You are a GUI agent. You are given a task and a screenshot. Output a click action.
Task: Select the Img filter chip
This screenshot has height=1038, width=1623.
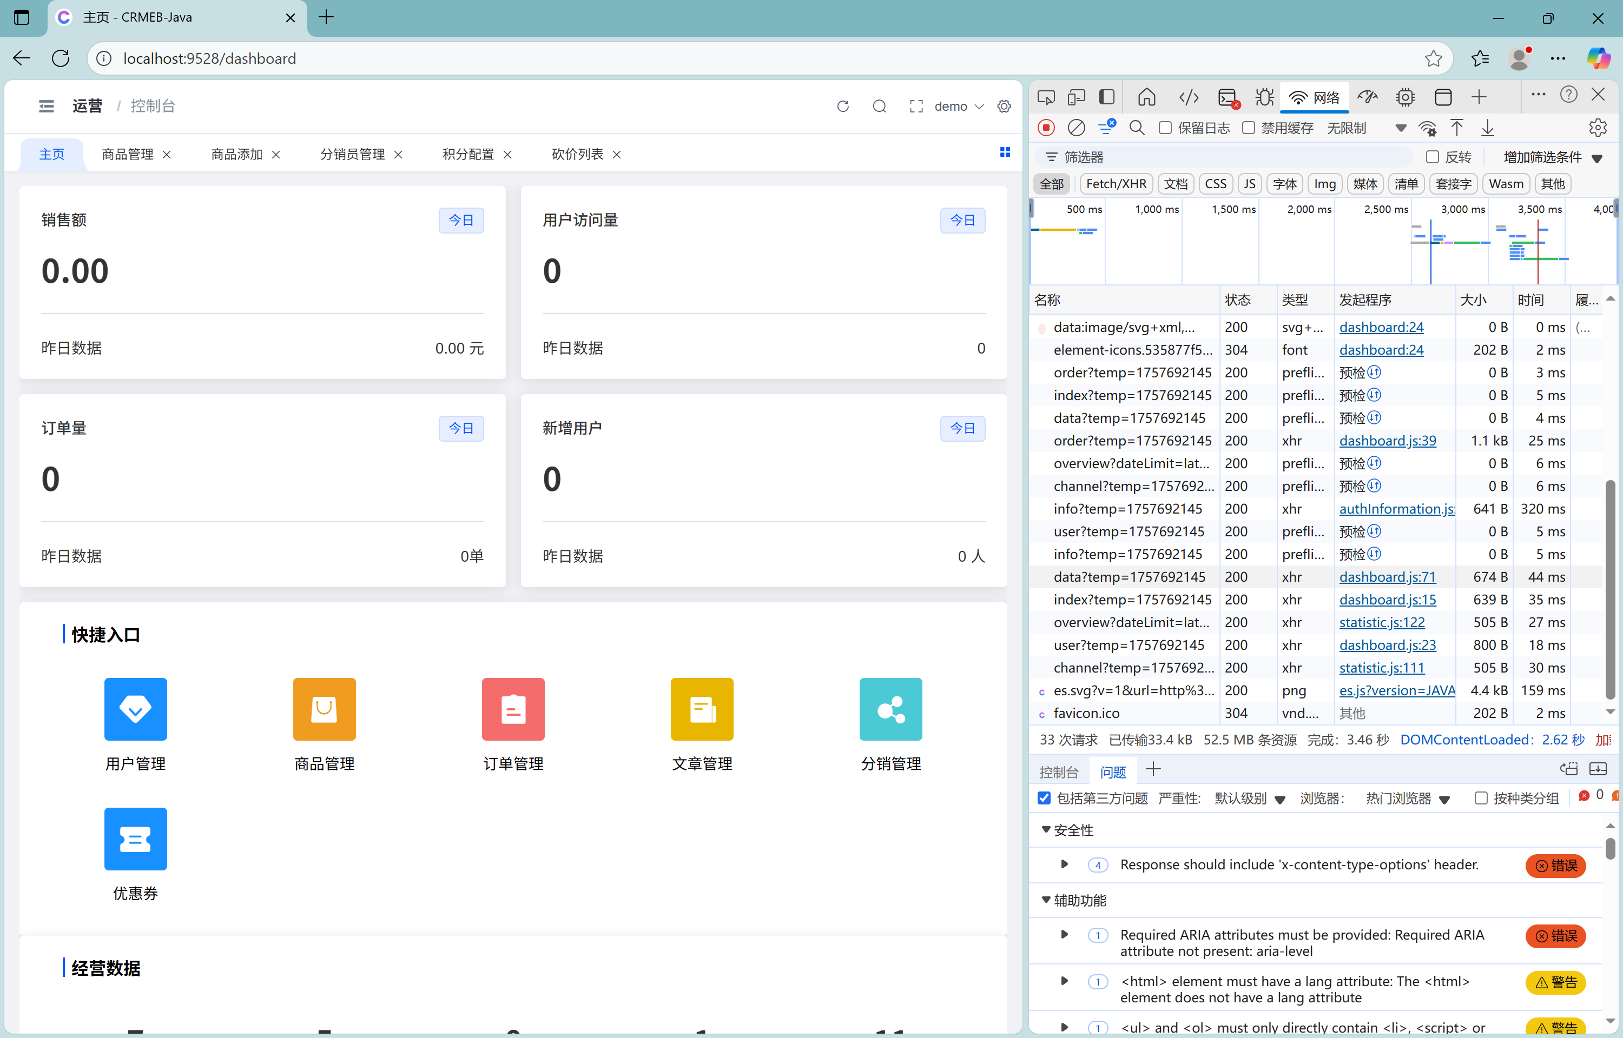1324,184
